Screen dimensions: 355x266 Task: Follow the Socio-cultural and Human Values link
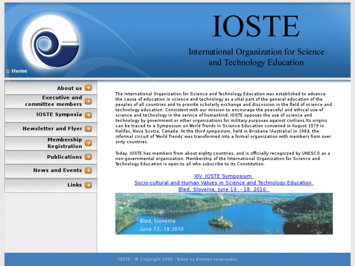224,183
